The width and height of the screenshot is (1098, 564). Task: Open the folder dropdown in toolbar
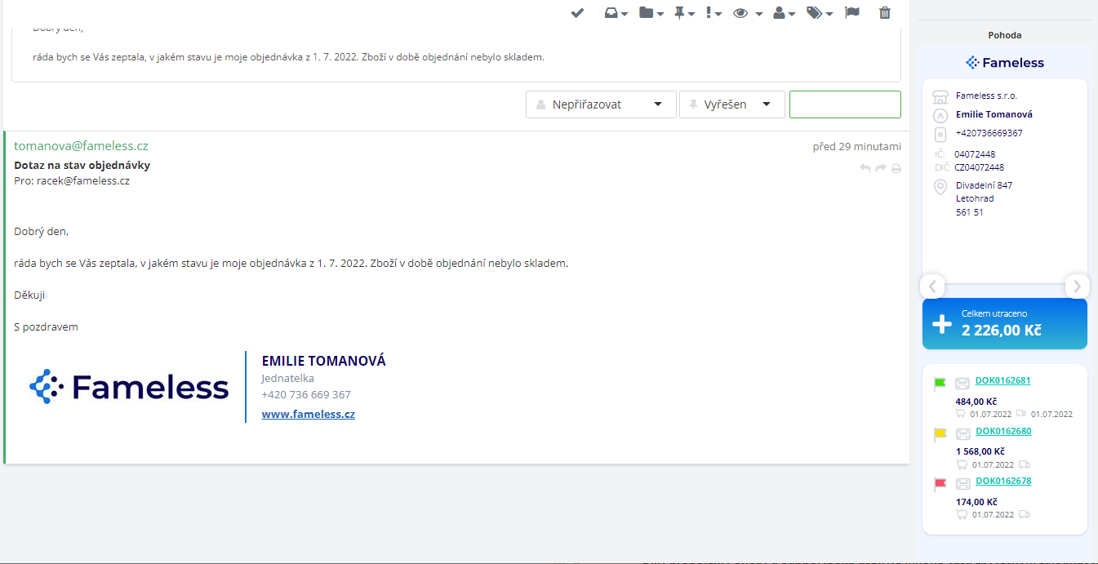pos(651,12)
